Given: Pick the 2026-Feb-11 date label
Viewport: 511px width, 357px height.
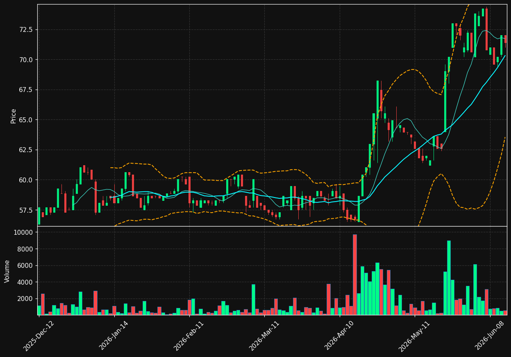Looking at the screenshot, I should [x=189, y=336].
